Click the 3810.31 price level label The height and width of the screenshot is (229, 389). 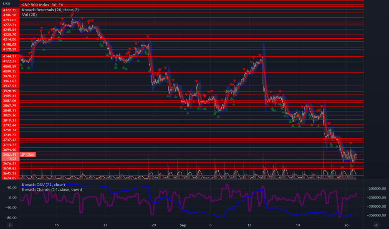point(10,120)
